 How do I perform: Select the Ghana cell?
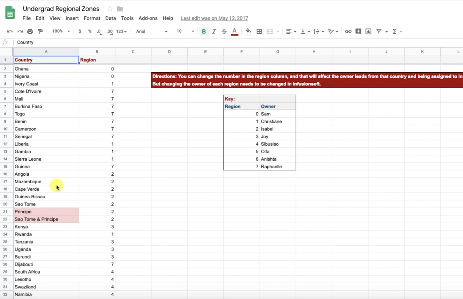[x=46, y=69]
